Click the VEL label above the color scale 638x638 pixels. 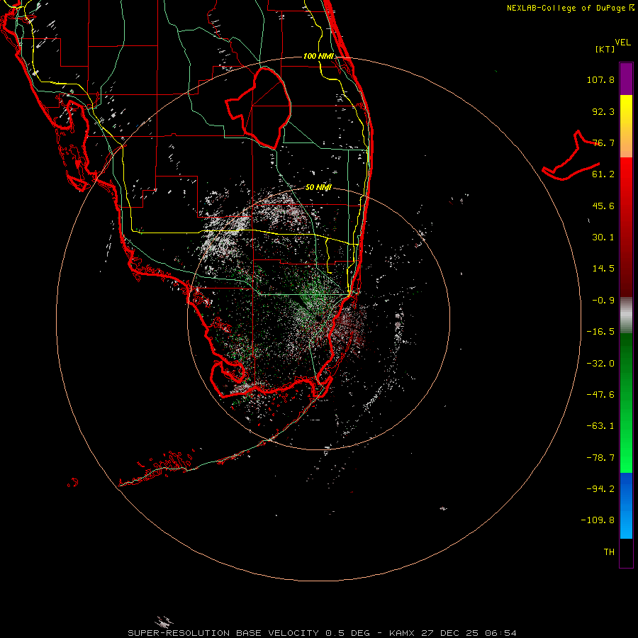(x=622, y=43)
